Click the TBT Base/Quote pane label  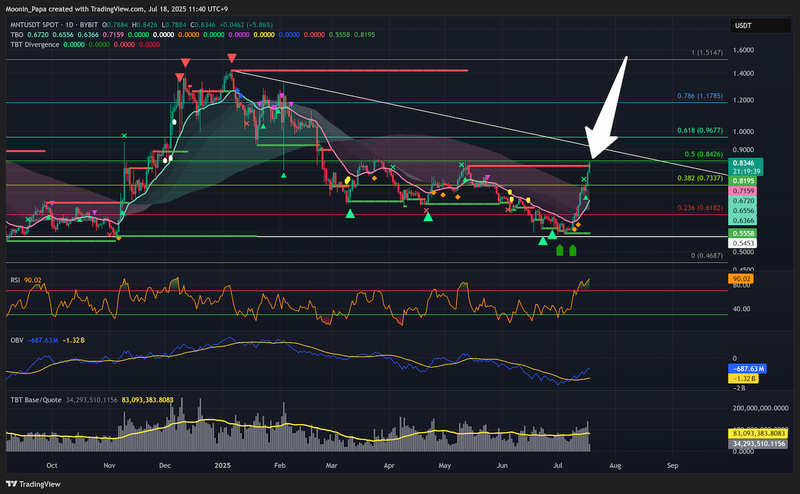[x=35, y=400]
